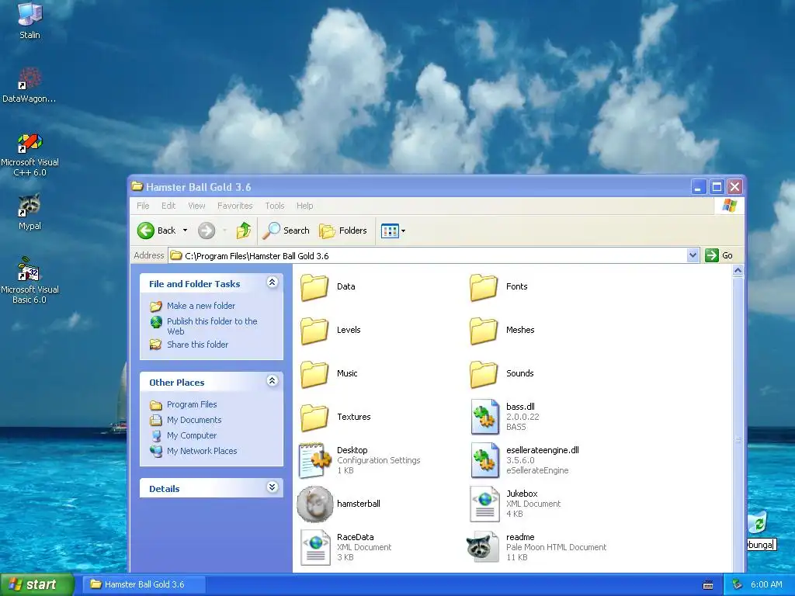
Task: Select the bass.dll file icon
Action: 484,417
